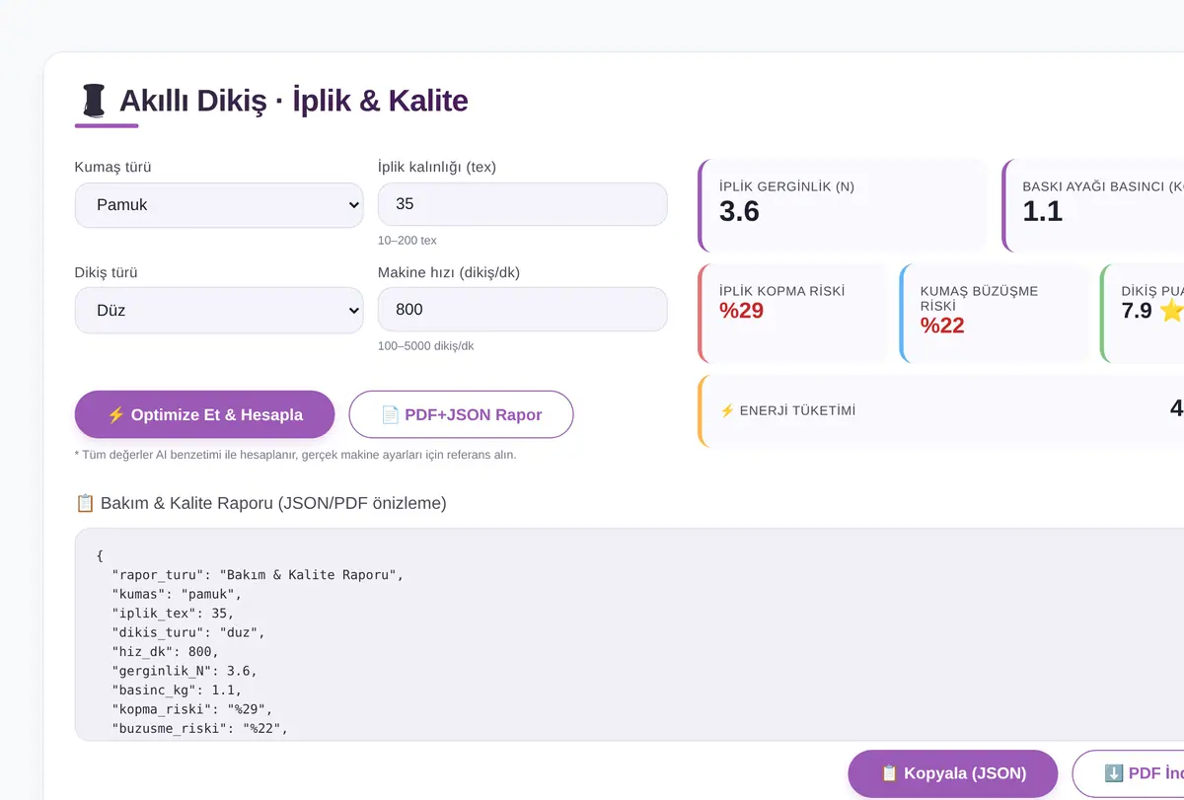Click the thread spool icon in the title
1184x800 pixels.
(94, 101)
